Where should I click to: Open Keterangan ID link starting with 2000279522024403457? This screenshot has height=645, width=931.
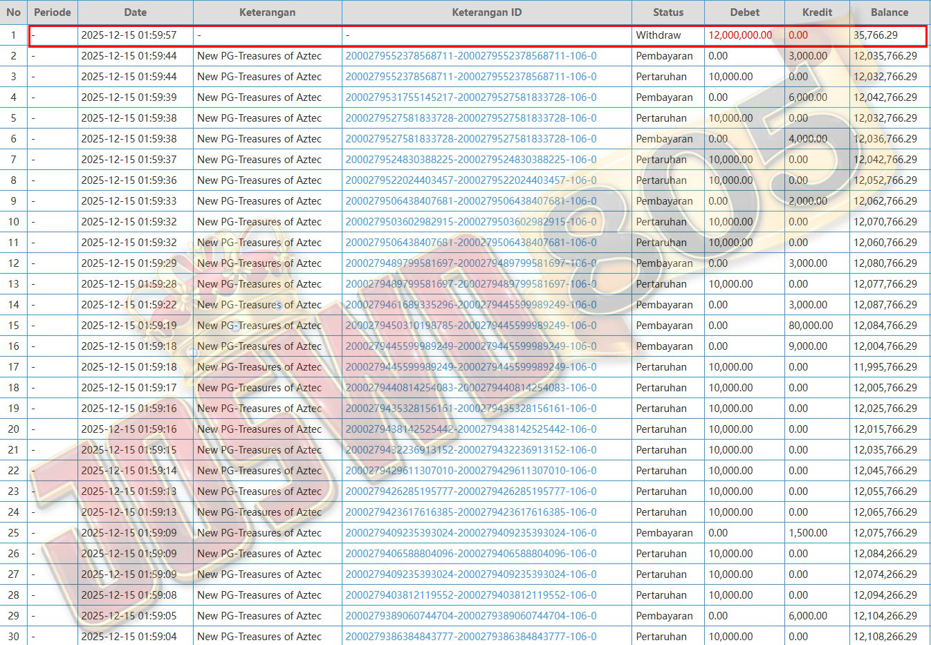(470, 180)
